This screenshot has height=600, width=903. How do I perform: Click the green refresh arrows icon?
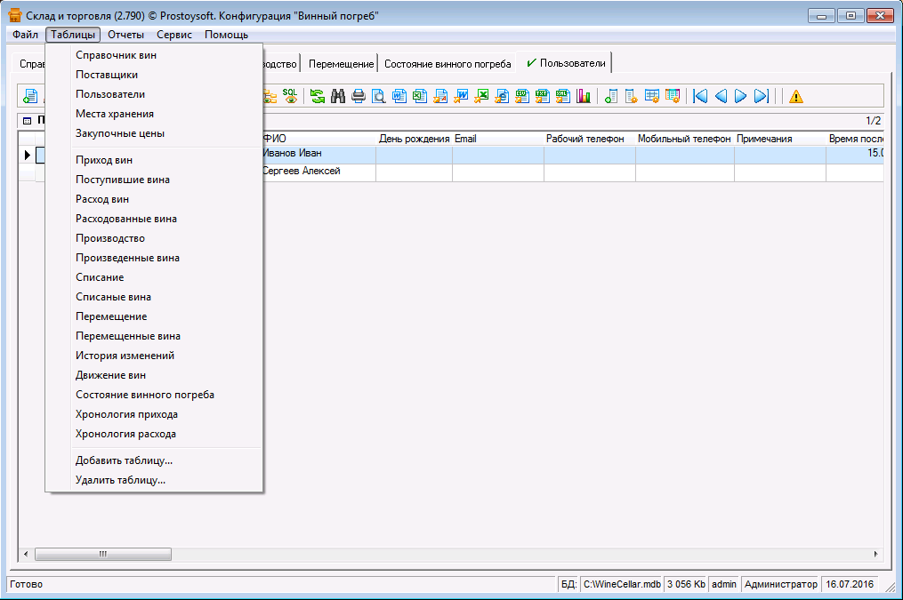(x=318, y=96)
